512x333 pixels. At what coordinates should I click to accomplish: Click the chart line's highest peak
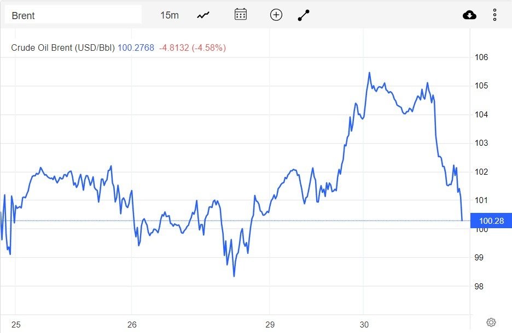pos(369,73)
